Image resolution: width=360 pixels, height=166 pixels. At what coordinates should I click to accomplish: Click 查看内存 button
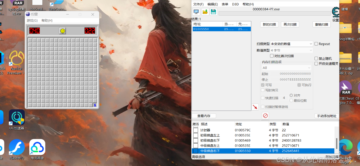click(x=204, y=116)
